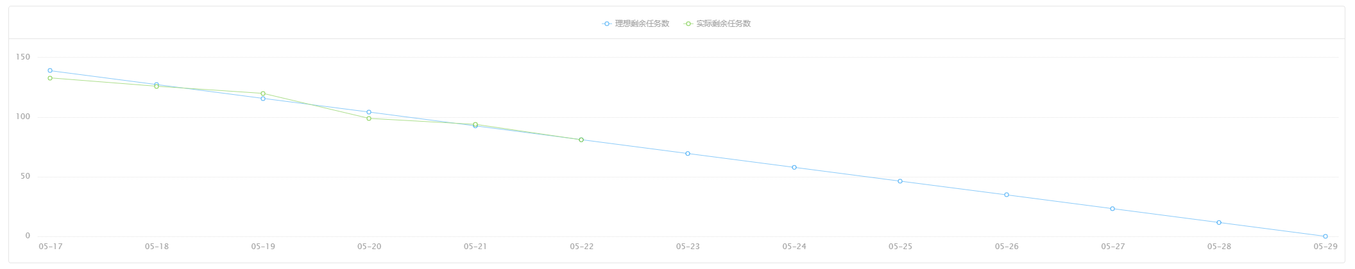The image size is (1355, 269).
Task: Click the 05-26 date label on the x-axis
Action: (1007, 247)
